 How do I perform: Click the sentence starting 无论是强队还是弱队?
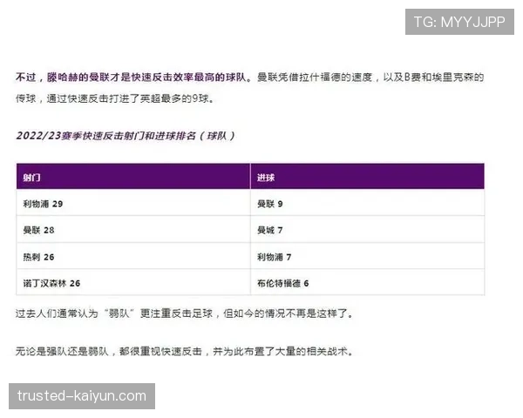[x=184, y=351]
